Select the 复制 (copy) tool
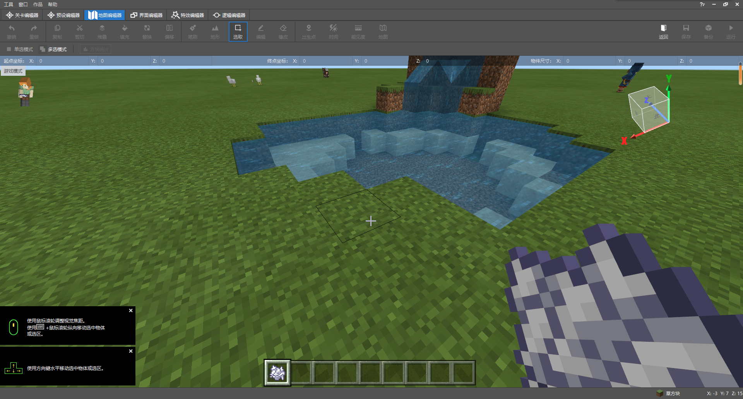The width and height of the screenshot is (743, 399). pos(57,31)
